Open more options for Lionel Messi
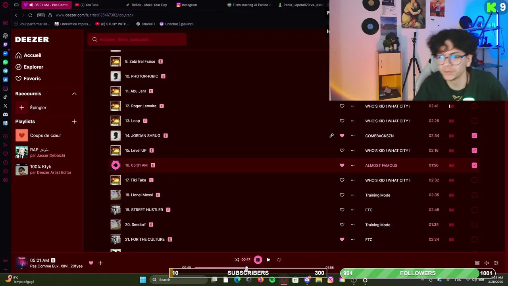Screen dimensions: 508x286 click(352, 195)
